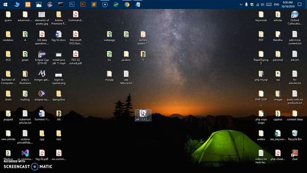Select the webpage HTML file
Image resolution: width=307 pixels, height=173 pixels.
pyautogui.click(x=109, y=36)
